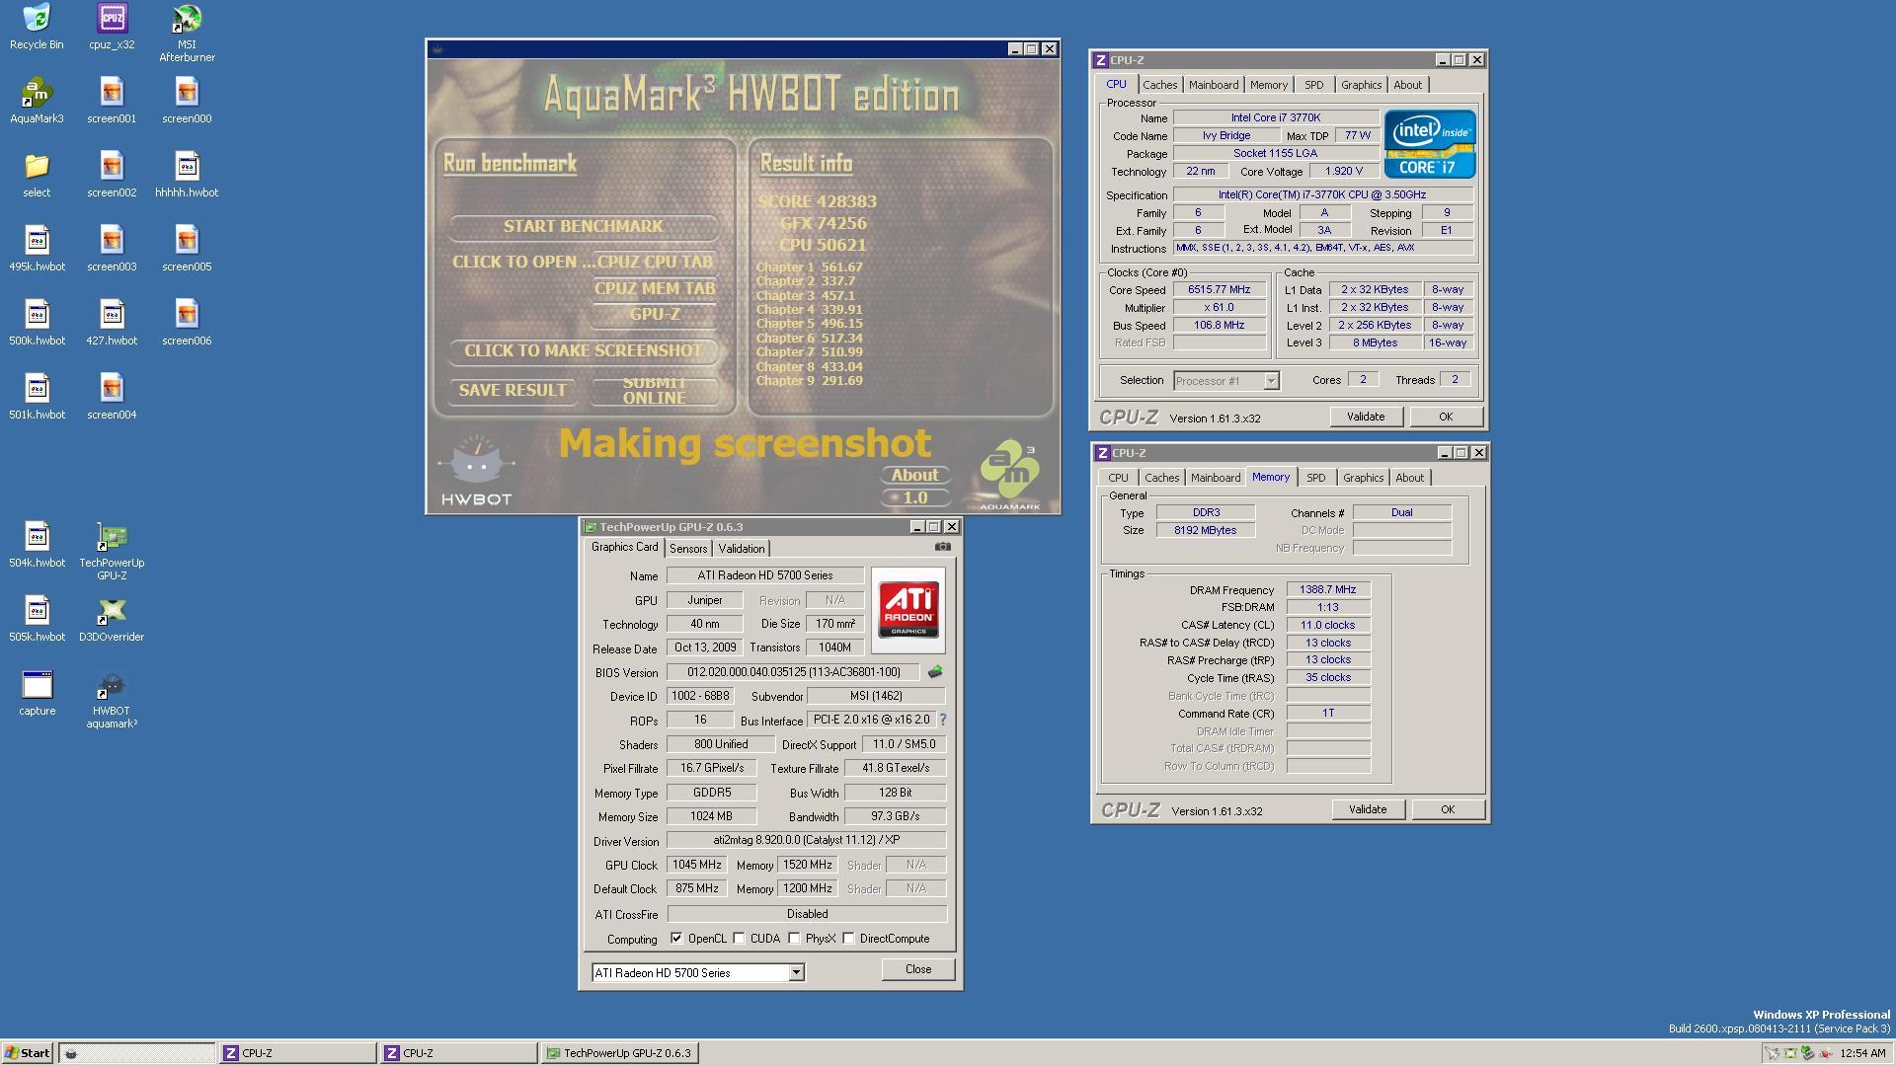1896x1066 pixels.
Task: Open the 'capture' desktop icon
Action: [x=37, y=693]
